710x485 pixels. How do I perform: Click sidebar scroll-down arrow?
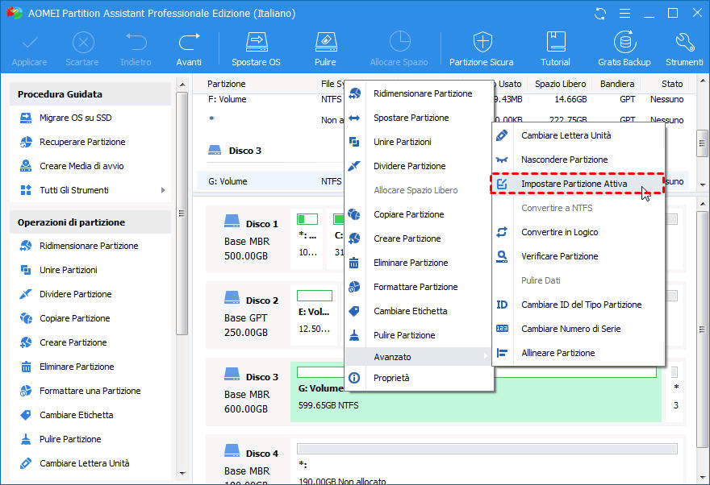(x=182, y=473)
